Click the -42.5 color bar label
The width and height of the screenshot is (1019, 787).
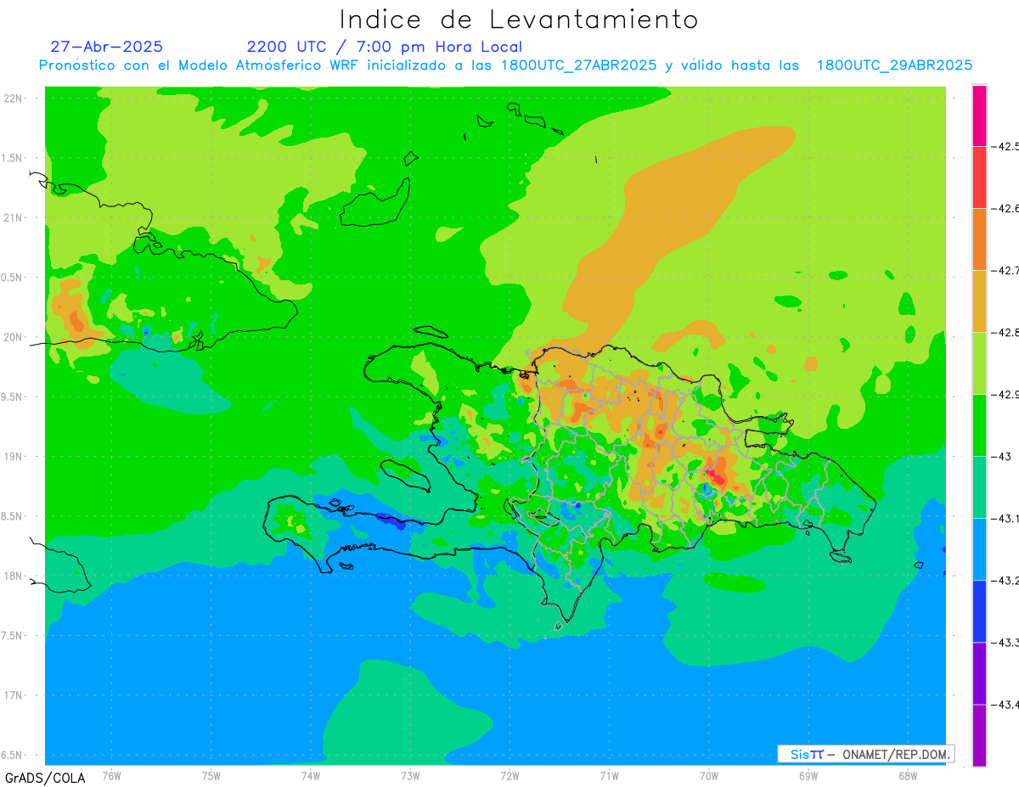click(x=1005, y=146)
